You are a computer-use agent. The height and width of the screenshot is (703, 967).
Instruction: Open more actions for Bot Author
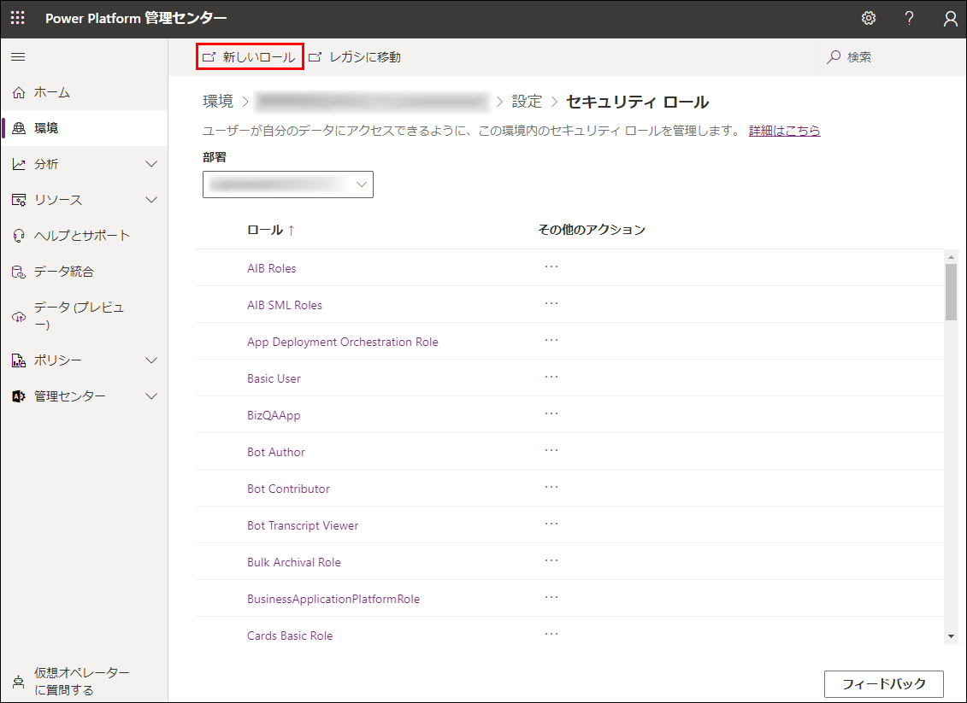[551, 450]
